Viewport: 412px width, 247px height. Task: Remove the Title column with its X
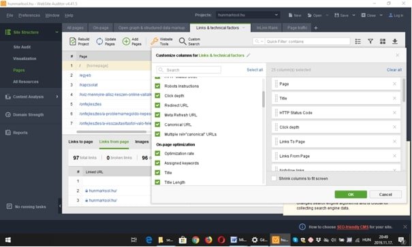[x=394, y=99]
